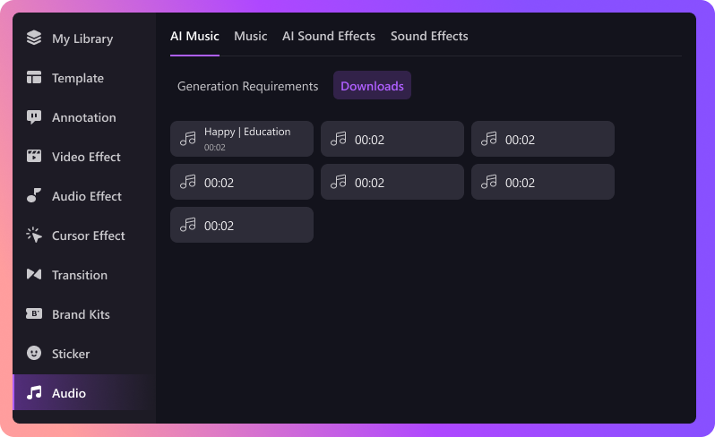Open the Sound Effects tab
The image size is (715, 437).
429,36
